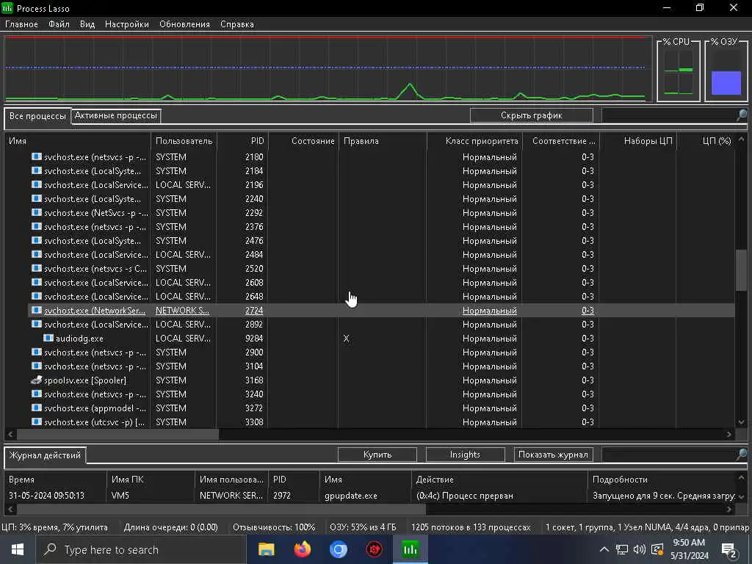Image resolution: width=752 pixels, height=564 pixels.
Task: Click the Купить button
Action: point(377,454)
